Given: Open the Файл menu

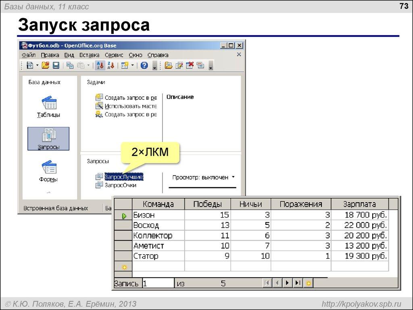Looking at the screenshot, I should [29, 55].
